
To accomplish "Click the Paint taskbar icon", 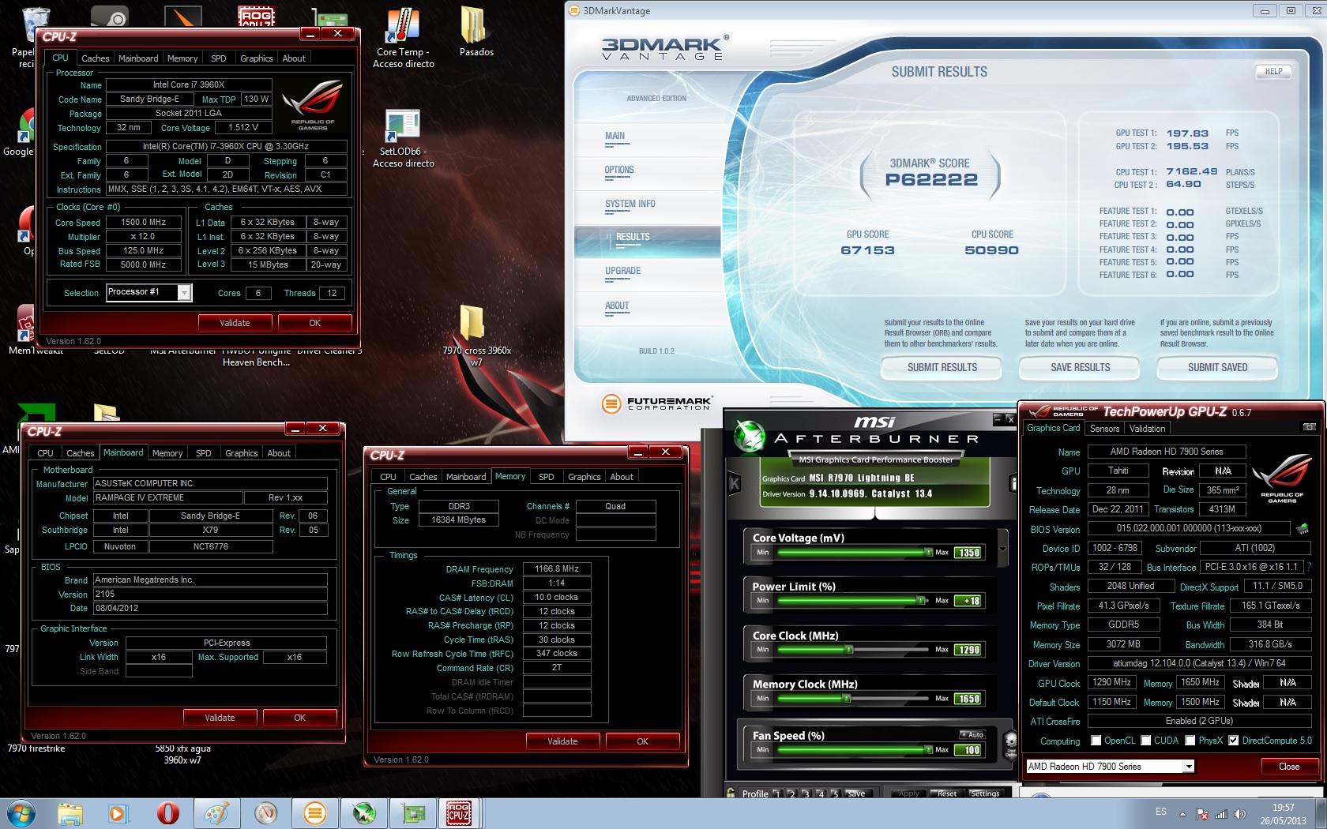I will point(216,813).
